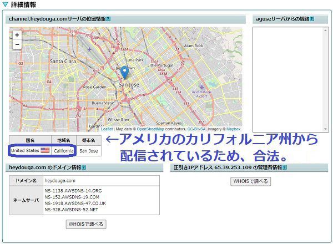Screen dimensions: 333x244
Task: Zoom in the map with plus button
Action: (17, 35)
